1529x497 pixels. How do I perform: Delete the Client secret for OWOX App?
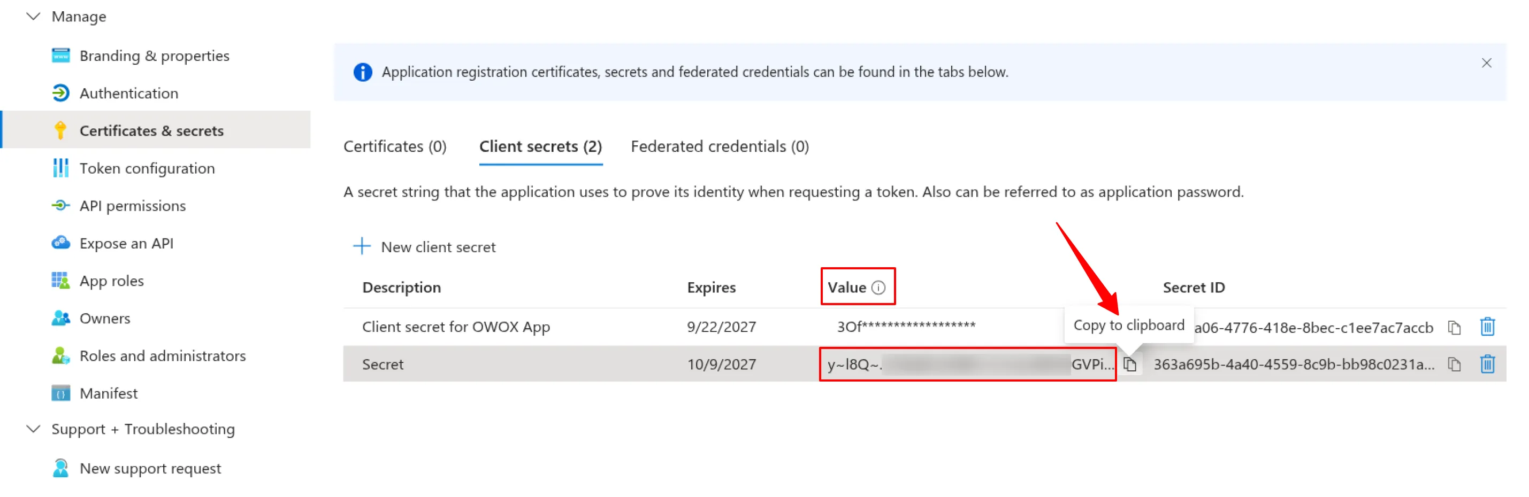pos(1487,327)
